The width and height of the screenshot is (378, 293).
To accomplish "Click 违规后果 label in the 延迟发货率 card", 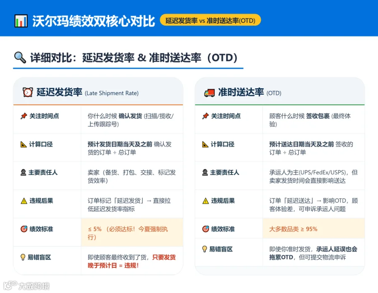I will pyautogui.click(x=41, y=201).
